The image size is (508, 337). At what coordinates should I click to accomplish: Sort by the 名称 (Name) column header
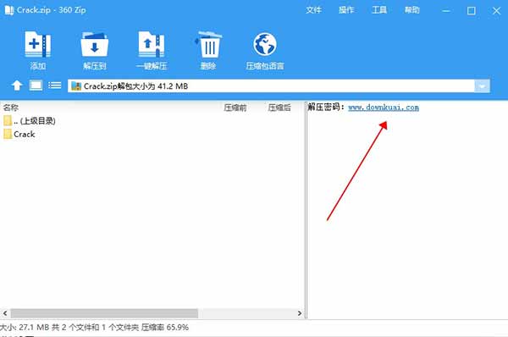pos(11,108)
